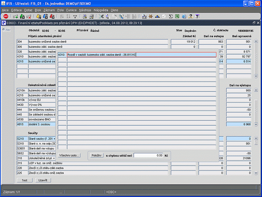The width and height of the screenshot is (262, 197).
Task: Click the Základ Kč value 19 012
Action: point(183,42)
